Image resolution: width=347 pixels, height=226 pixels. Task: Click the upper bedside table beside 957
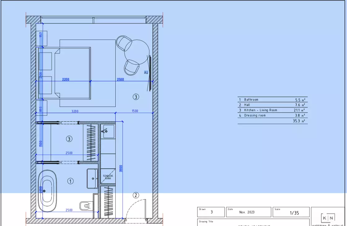[x=42, y=39]
